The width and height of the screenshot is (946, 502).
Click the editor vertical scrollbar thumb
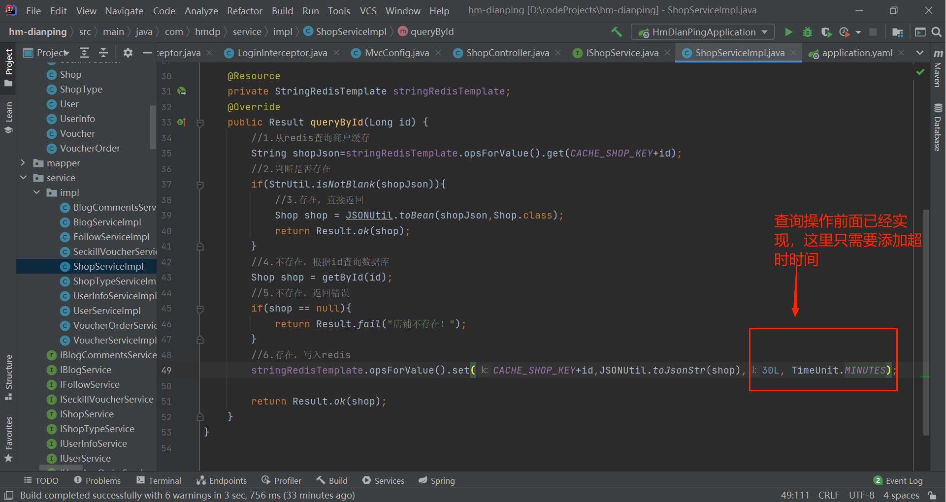coord(926,322)
